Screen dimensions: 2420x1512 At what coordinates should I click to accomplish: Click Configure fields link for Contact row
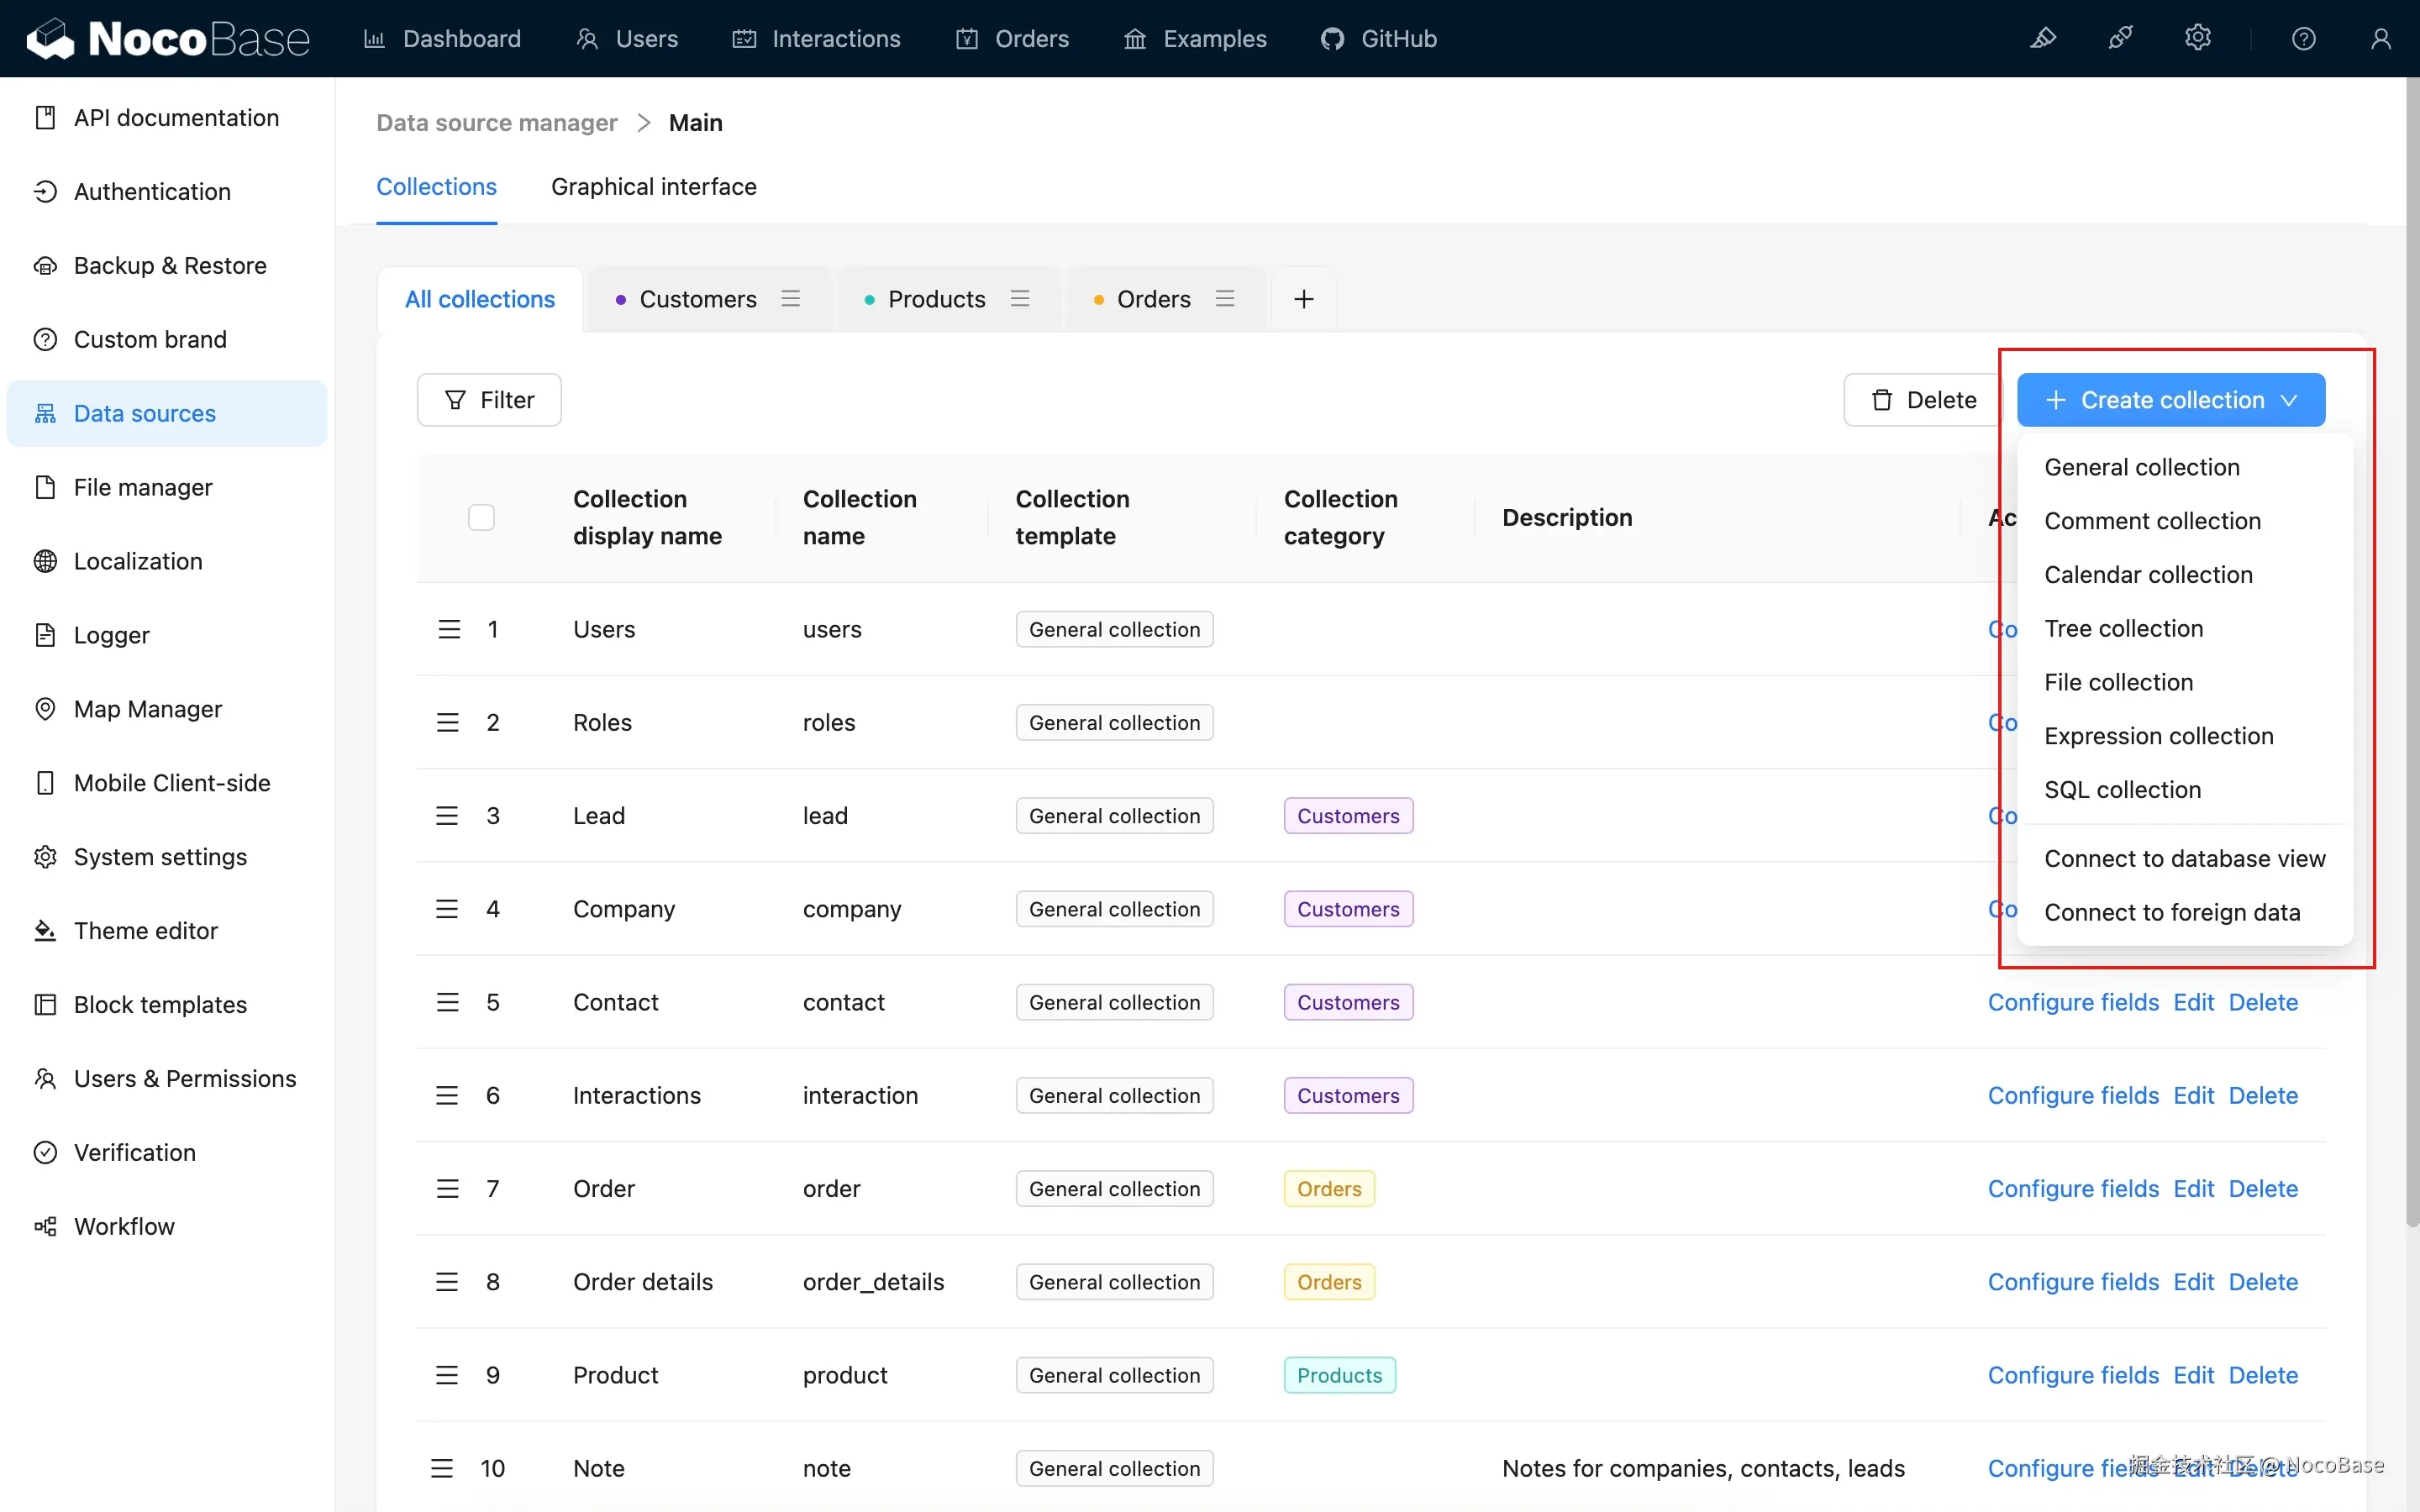[2072, 1002]
